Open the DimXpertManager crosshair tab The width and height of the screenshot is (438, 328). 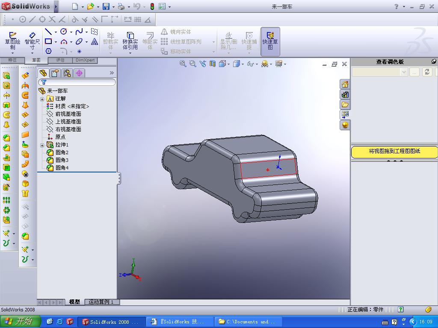(x=79, y=73)
